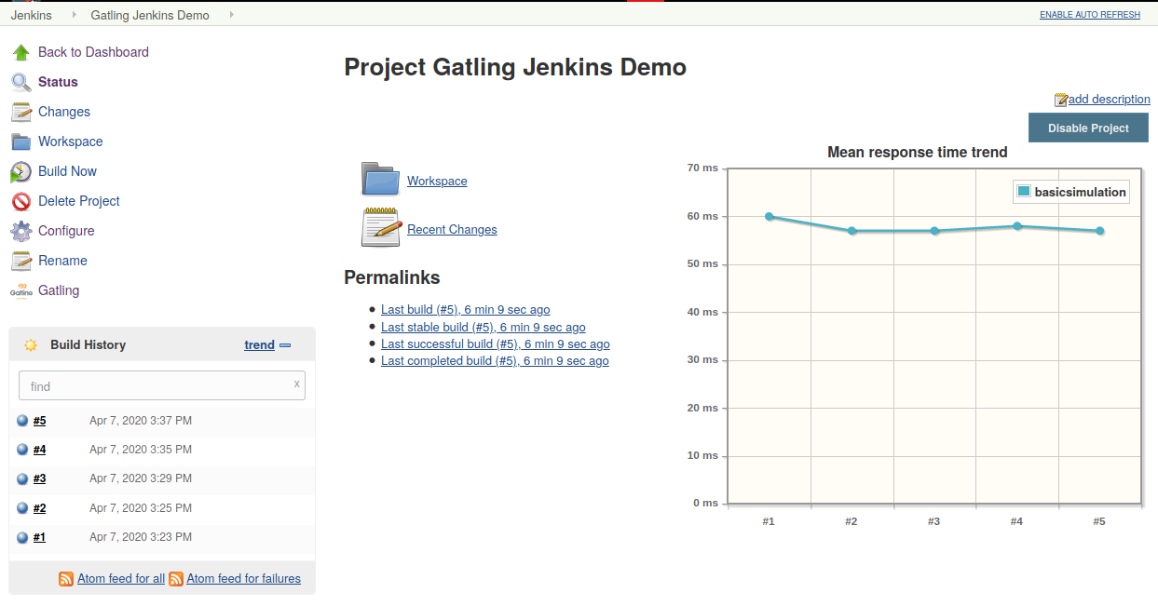Click the blue status ball for build #1

tap(23, 537)
